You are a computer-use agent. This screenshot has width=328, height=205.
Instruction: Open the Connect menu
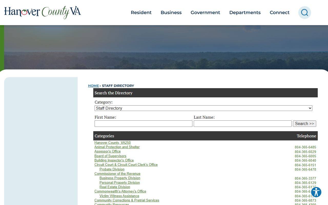pyautogui.click(x=280, y=13)
